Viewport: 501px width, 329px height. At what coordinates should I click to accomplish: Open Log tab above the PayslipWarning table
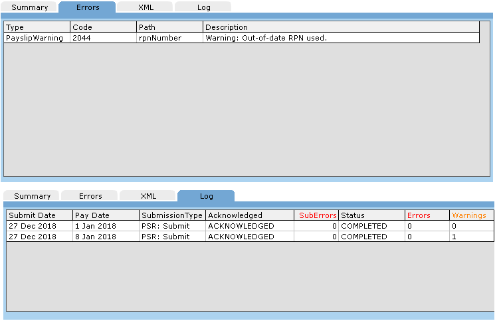click(203, 7)
